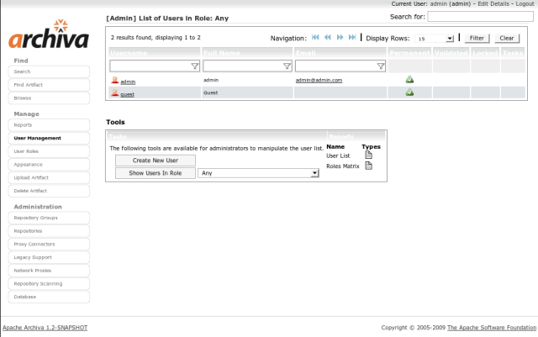Click the Logout link

524,4
